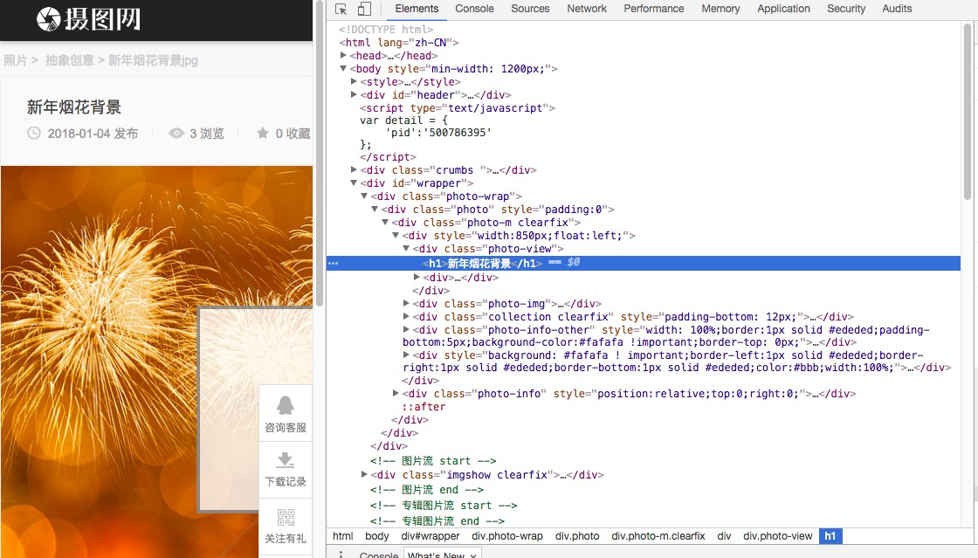
Task: Expand the head element node
Action: (344, 56)
